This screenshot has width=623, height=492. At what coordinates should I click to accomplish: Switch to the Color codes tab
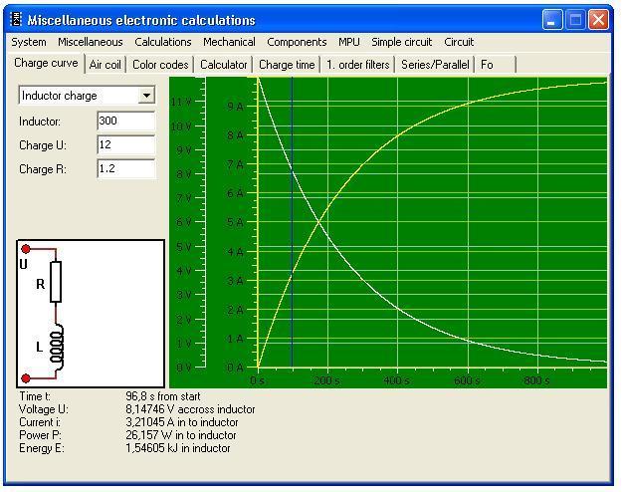pos(160,65)
